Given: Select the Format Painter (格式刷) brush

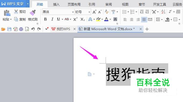Looking at the screenshot, I should click(x=33, y=13).
